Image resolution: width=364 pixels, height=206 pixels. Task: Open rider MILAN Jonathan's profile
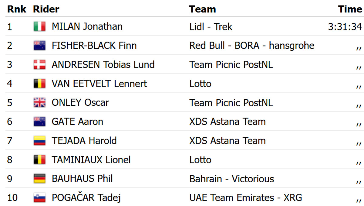coord(87,27)
